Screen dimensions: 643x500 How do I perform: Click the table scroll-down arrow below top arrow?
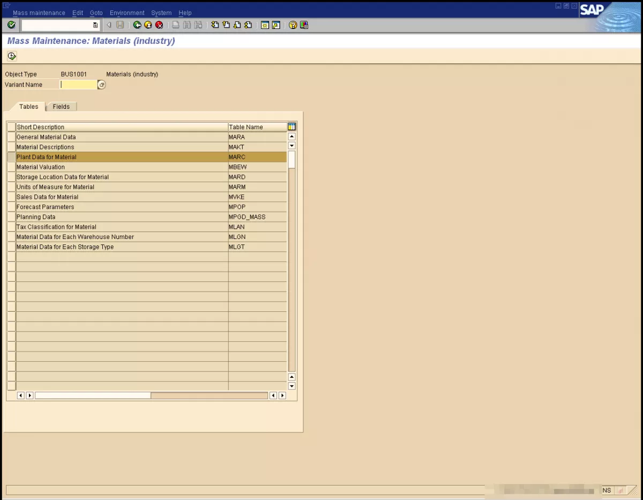(x=291, y=145)
